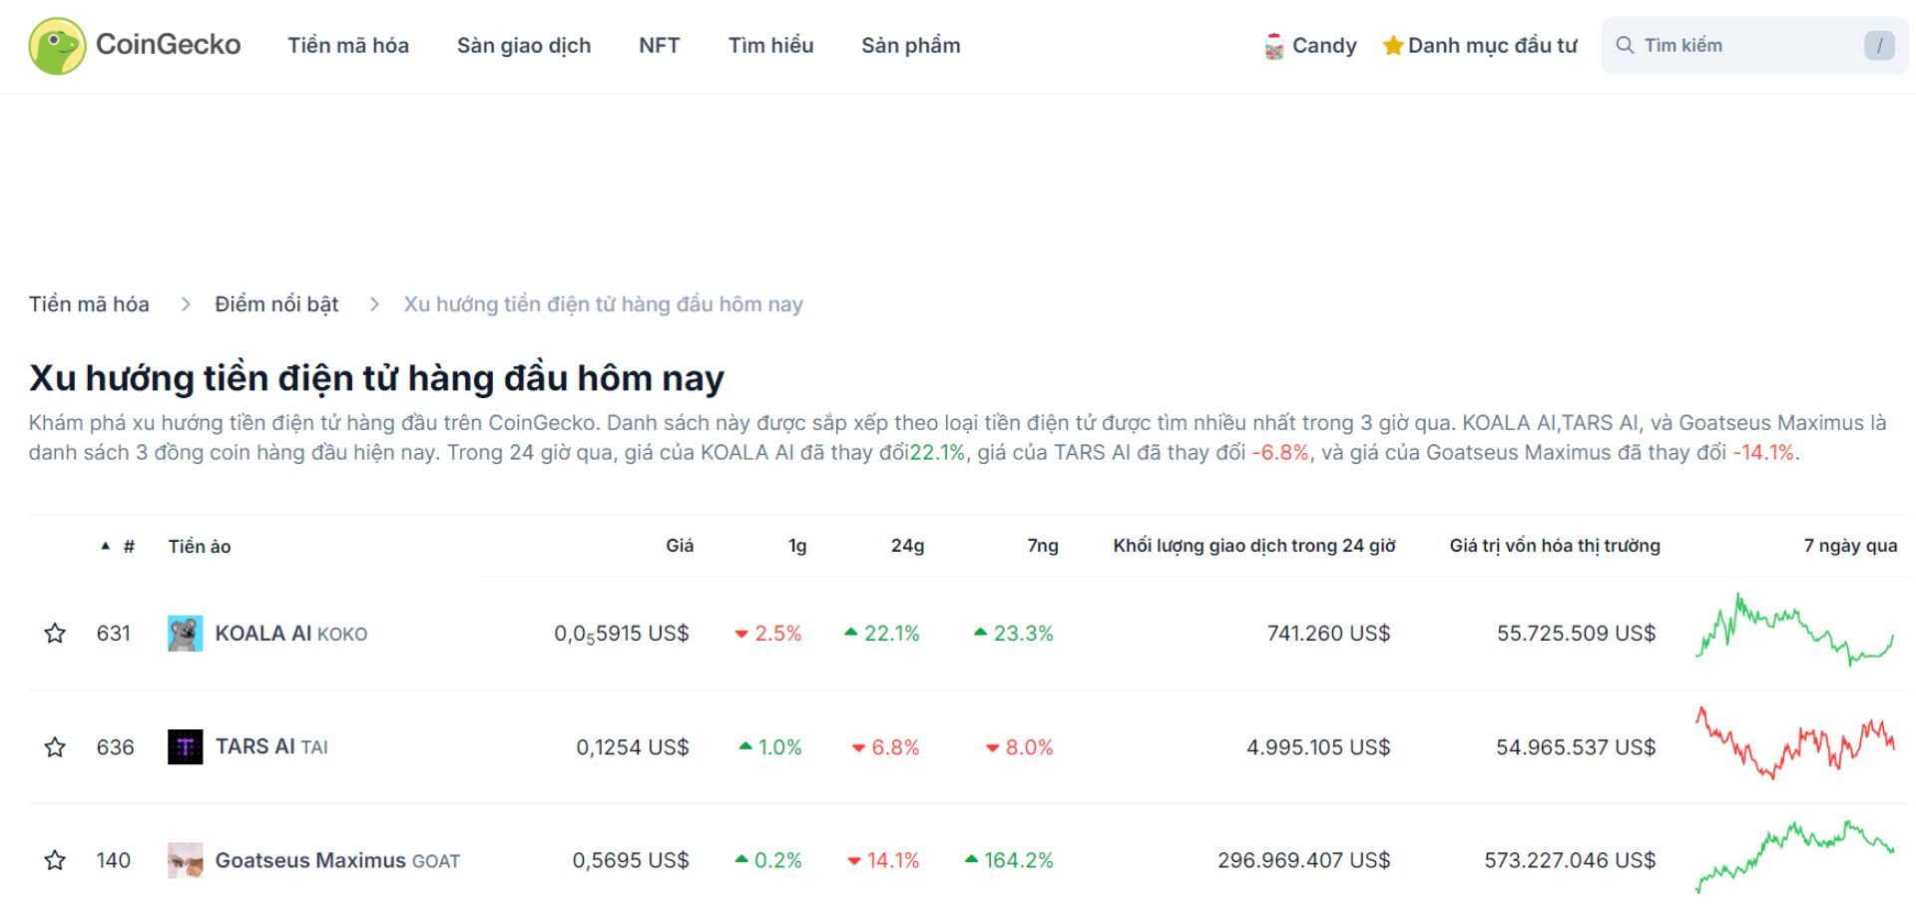The height and width of the screenshot is (913, 1916).
Task: Open the Candy rewards icon
Action: 1275,44
